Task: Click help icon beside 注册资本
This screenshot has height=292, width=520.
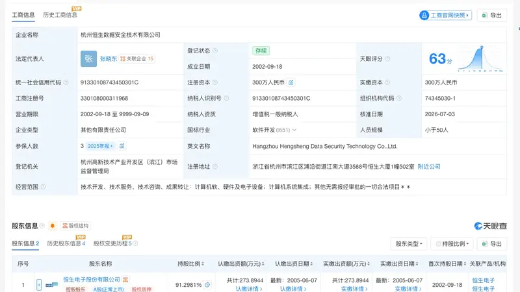Action: click(215, 82)
